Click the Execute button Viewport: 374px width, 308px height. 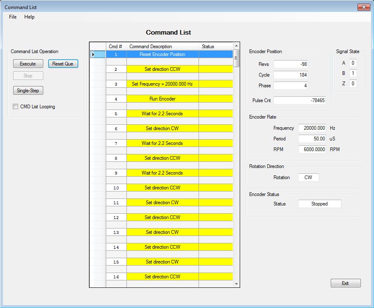[28, 64]
